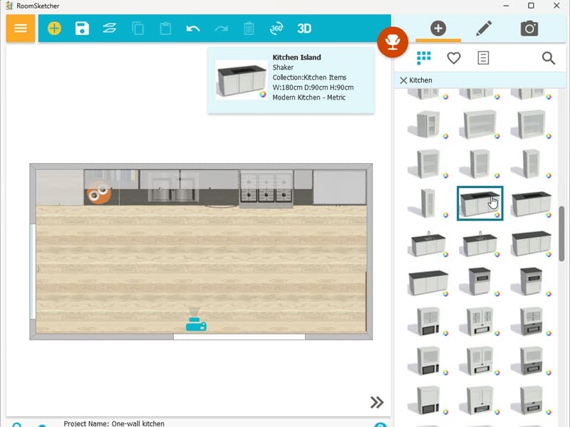This screenshot has width=570, height=427.
Task: Clear the Kitchen search filter
Action: coord(405,80)
